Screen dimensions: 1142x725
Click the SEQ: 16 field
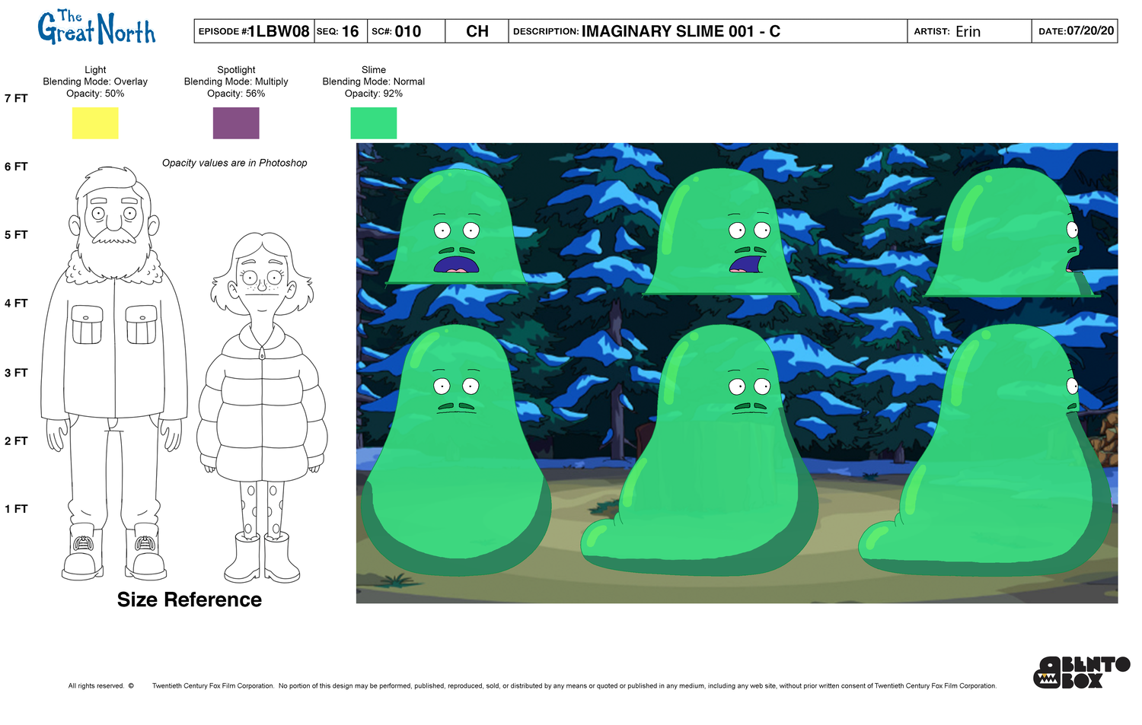pyautogui.click(x=340, y=31)
